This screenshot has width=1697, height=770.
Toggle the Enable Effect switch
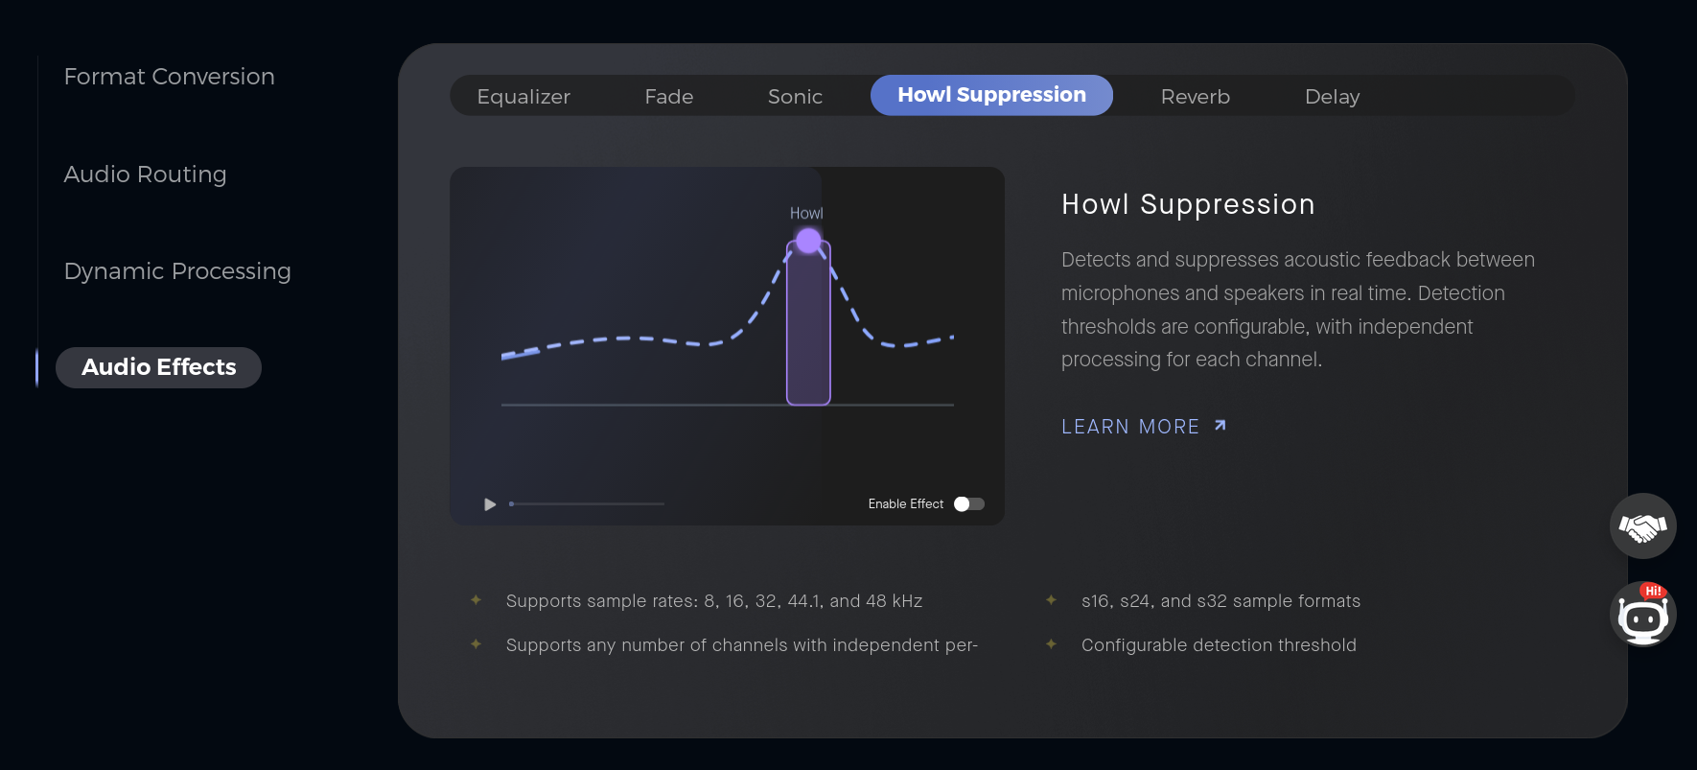[969, 503]
